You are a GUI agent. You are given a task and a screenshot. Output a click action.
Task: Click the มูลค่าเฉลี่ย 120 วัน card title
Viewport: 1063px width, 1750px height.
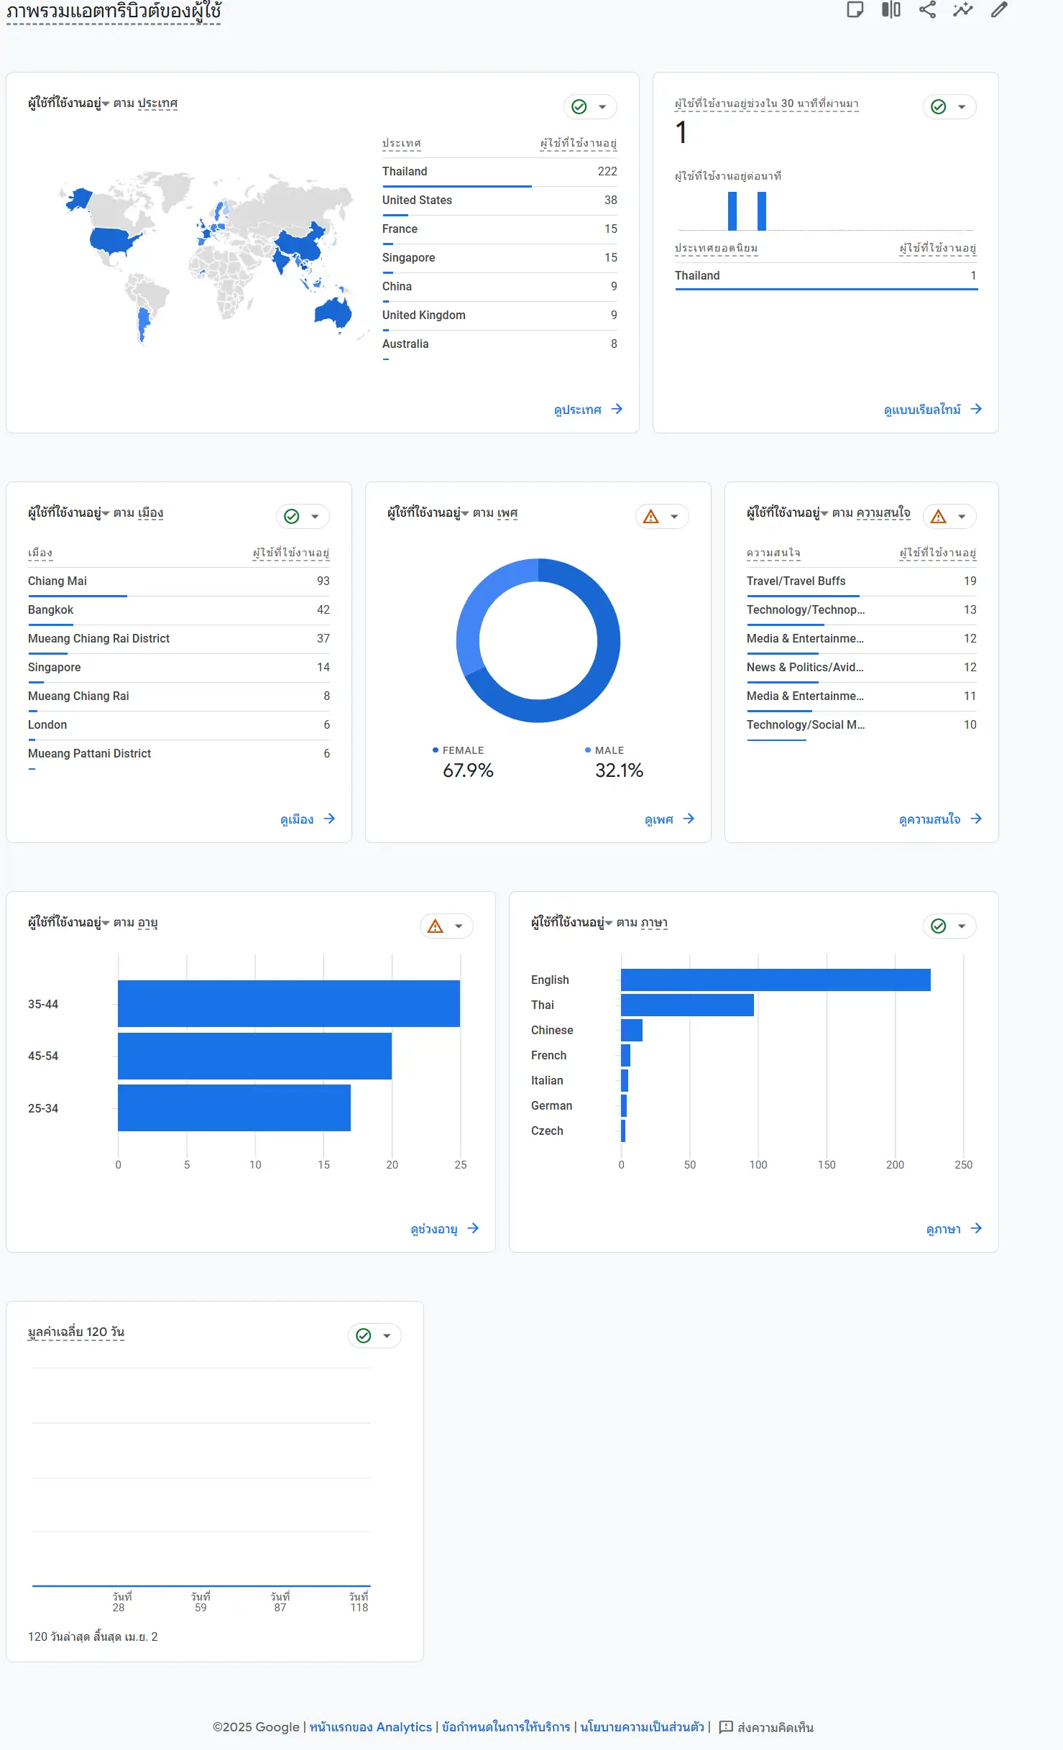[76, 1332]
